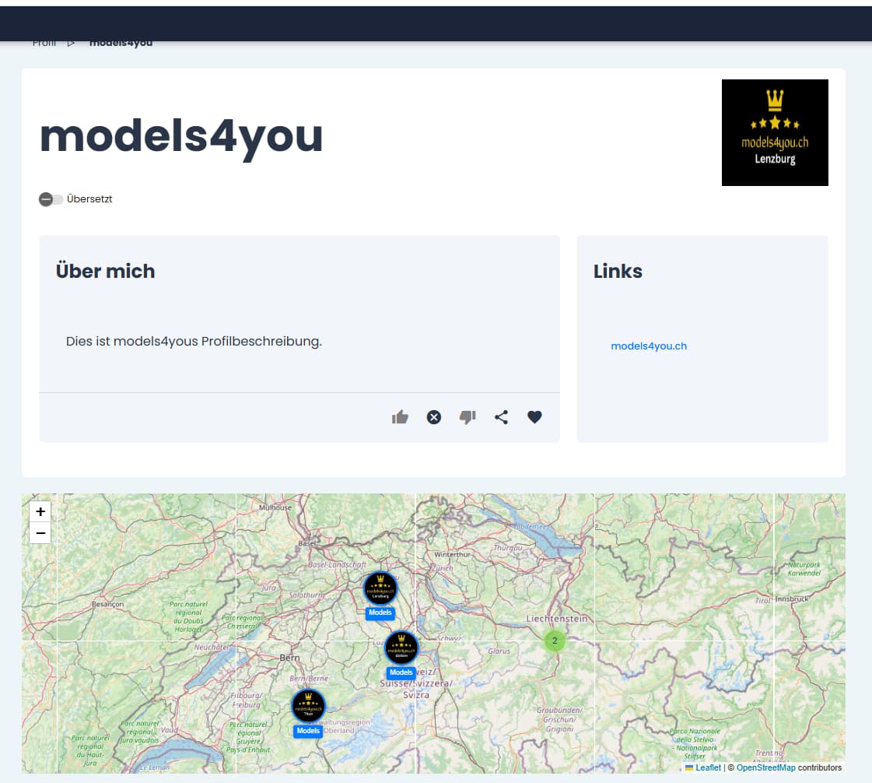
Task: Select the Lenzburg map marker near Solothurn
Action: point(380,588)
